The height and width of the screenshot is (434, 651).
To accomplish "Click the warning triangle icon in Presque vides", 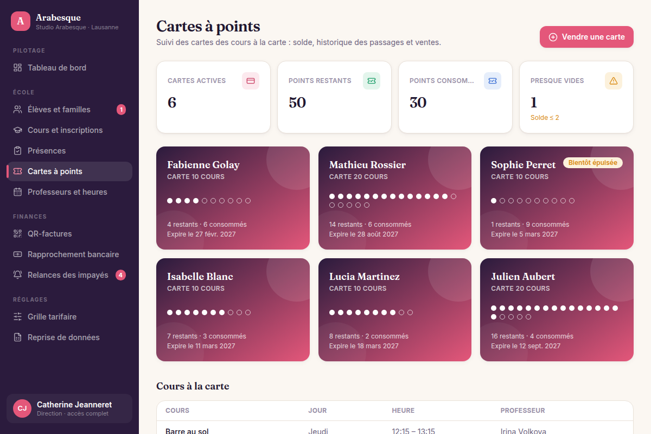I will coord(614,81).
